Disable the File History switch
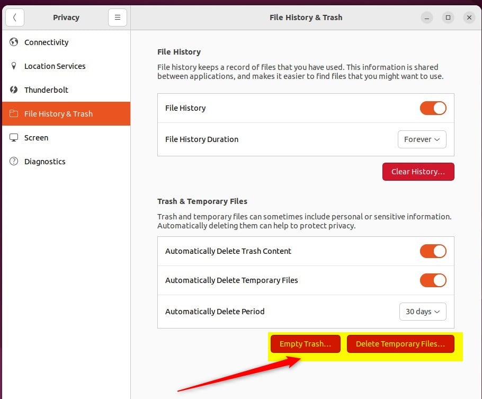The image size is (482, 399). (x=433, y=108)
